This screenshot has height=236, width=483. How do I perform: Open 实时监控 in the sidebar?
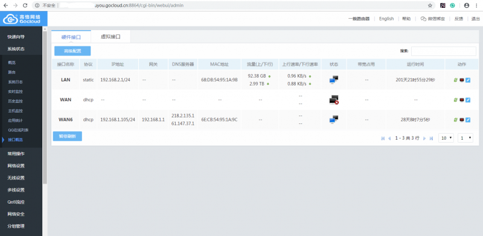[16, 92]
